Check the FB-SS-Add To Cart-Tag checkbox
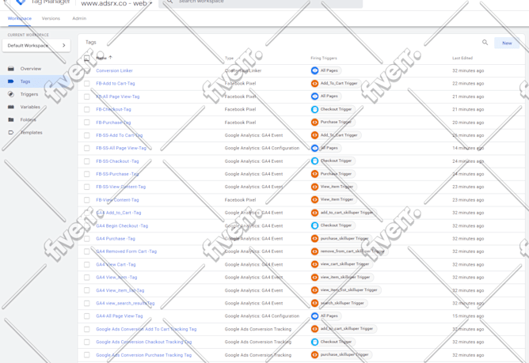Screen dimensions: 529x363 click(x=86, y=135)
